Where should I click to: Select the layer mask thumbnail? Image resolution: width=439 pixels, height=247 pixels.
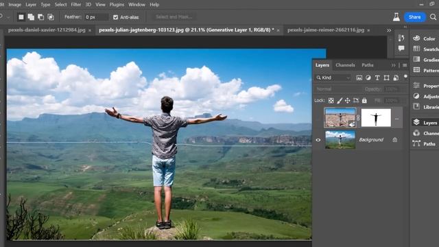tap(376, 118)
